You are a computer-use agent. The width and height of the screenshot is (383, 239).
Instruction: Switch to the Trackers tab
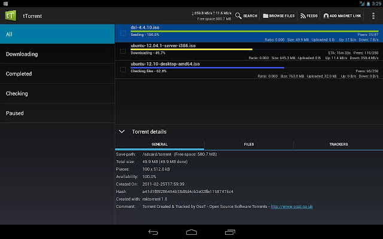coord(338,145)
